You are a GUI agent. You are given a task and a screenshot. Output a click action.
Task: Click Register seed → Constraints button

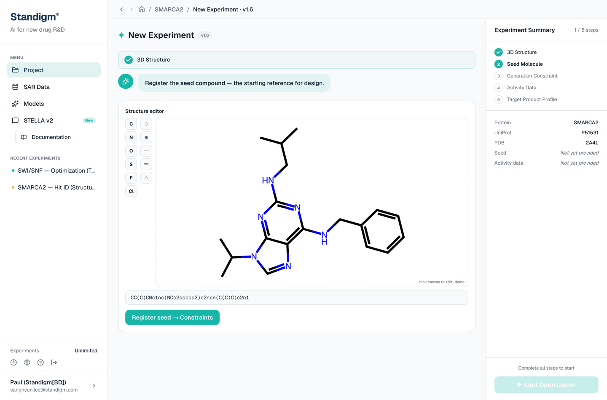coord(172,317)
